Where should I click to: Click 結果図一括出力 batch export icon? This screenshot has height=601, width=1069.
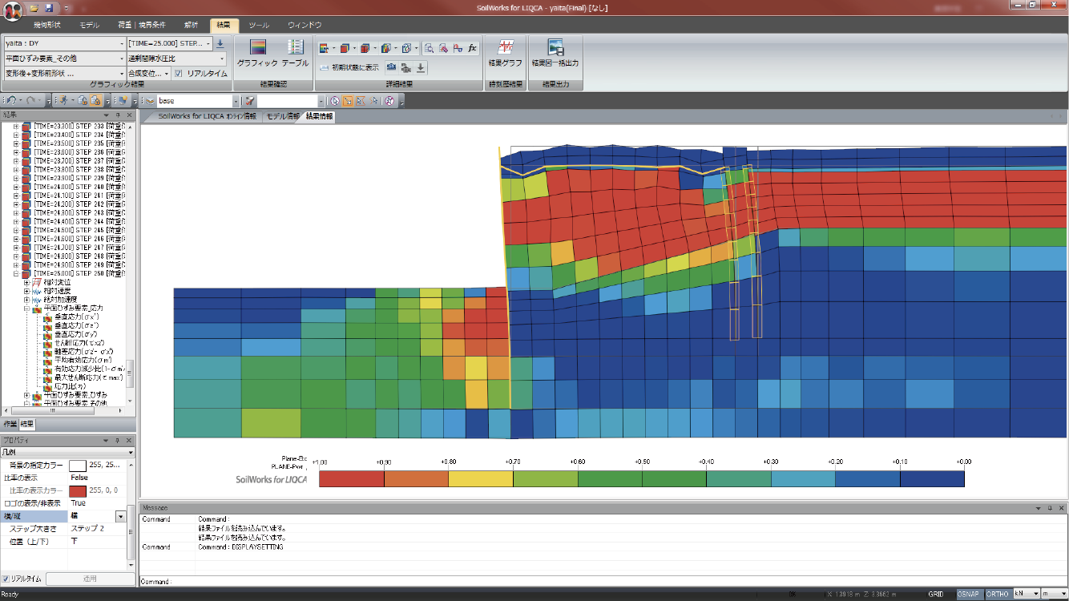pos(555,53)
